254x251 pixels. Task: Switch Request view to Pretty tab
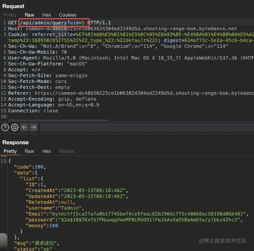[10, 15]
